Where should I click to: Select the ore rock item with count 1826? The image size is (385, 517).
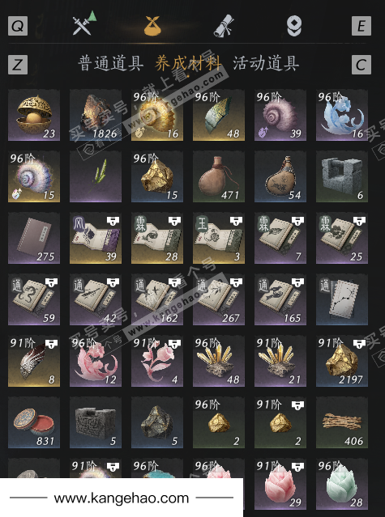[x=96, y=115]
